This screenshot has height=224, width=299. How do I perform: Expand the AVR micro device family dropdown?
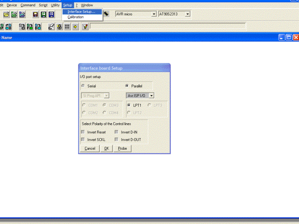(x=154, y=14)
